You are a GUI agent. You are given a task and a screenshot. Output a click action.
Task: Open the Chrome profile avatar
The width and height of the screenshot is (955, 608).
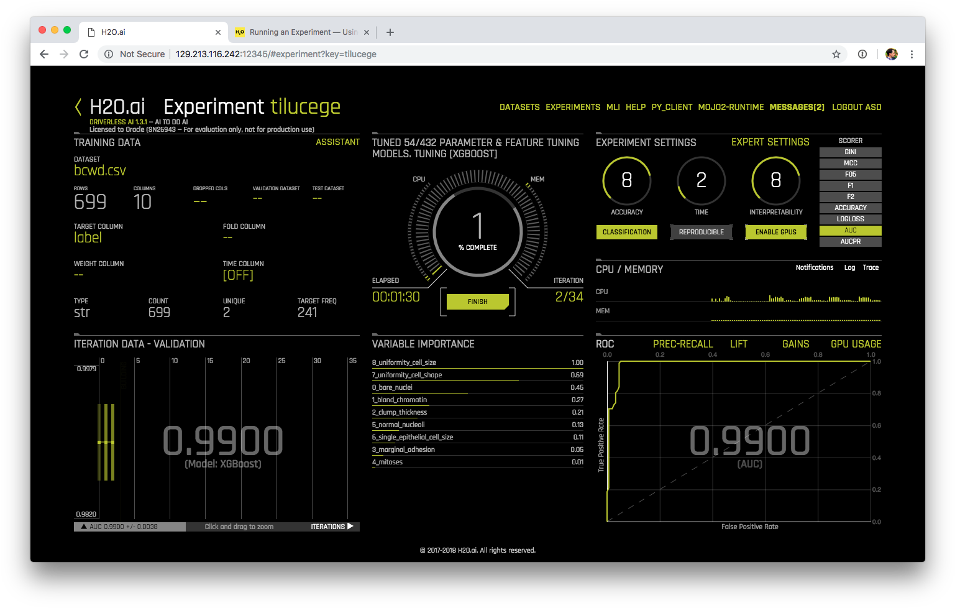point(892,54)
